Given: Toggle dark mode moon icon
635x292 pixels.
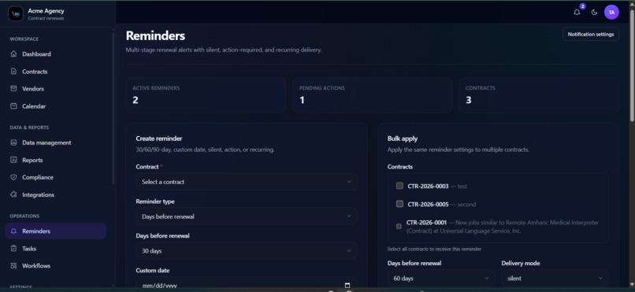Looking at the screenshot, I should point(594,12).
